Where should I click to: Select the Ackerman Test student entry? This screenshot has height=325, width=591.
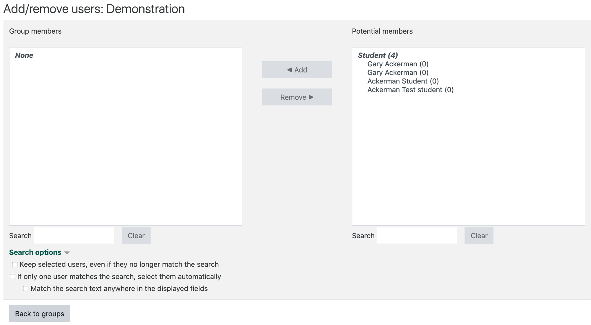tap(410, 90)
